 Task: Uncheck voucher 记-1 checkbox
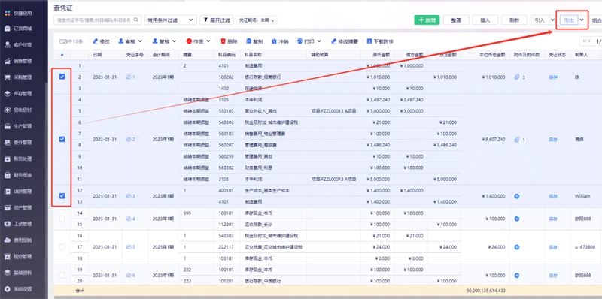62,77
